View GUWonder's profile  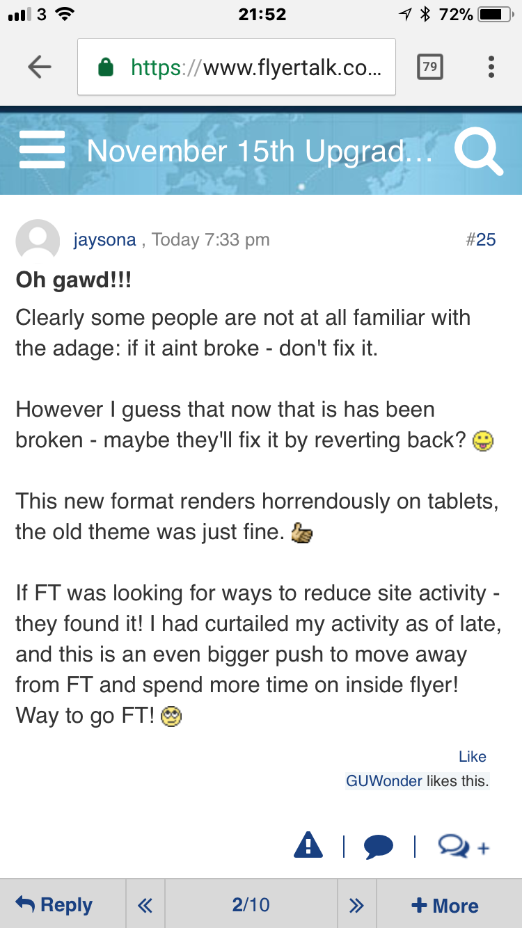[384, 781]
